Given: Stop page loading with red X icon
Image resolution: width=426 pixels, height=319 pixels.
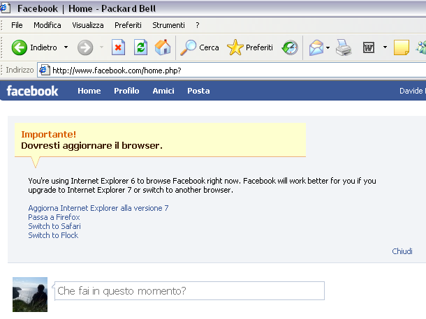Looking at the screenshot, I should click(119, 47).
